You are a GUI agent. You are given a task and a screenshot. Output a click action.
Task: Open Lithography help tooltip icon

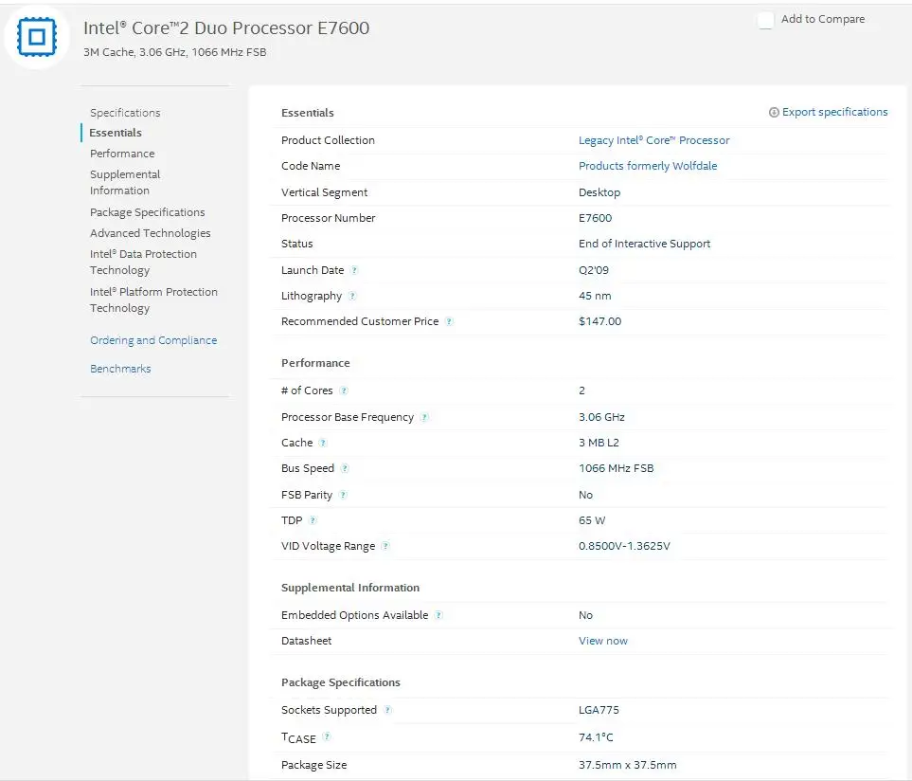tap(352, 296)
